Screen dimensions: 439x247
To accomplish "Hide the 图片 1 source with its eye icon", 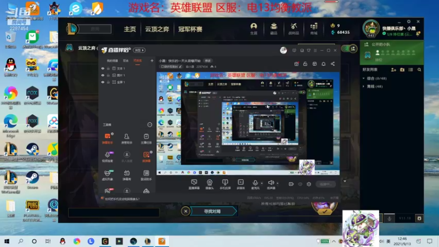I will tap(103, 75).
